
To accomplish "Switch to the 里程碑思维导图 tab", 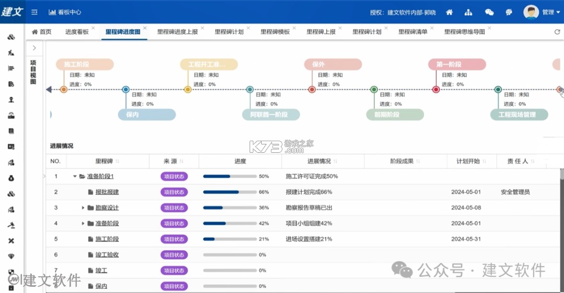I will pyautogui.click(x=465, y=32).
